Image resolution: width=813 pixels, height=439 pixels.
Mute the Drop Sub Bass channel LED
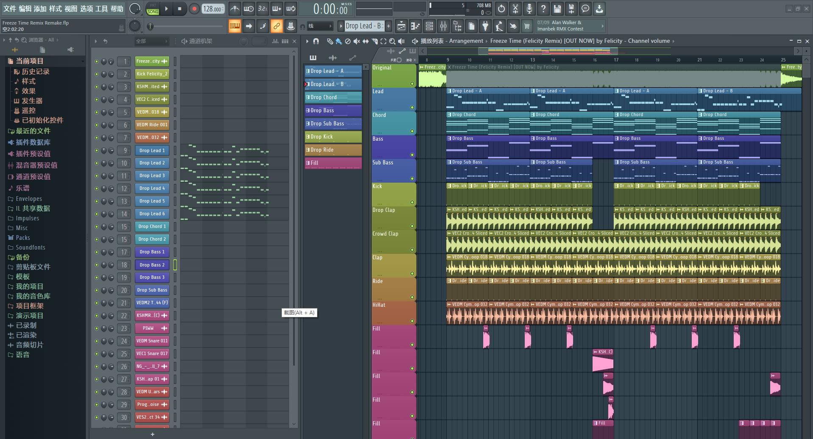coord(97,290)
